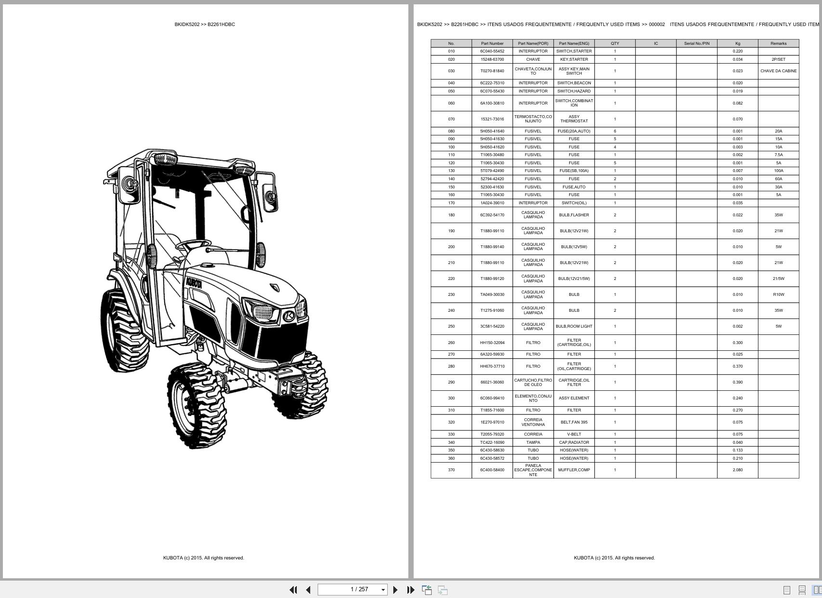
Task: Click the Part Name(ENG) column header
Action: click(x=574, y=43)
